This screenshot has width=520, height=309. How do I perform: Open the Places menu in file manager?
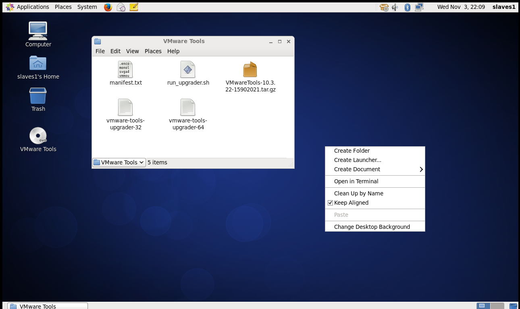[x=153, y=51]
